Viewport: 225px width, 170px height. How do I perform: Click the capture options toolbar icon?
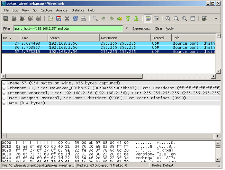[x=14, y=18]
